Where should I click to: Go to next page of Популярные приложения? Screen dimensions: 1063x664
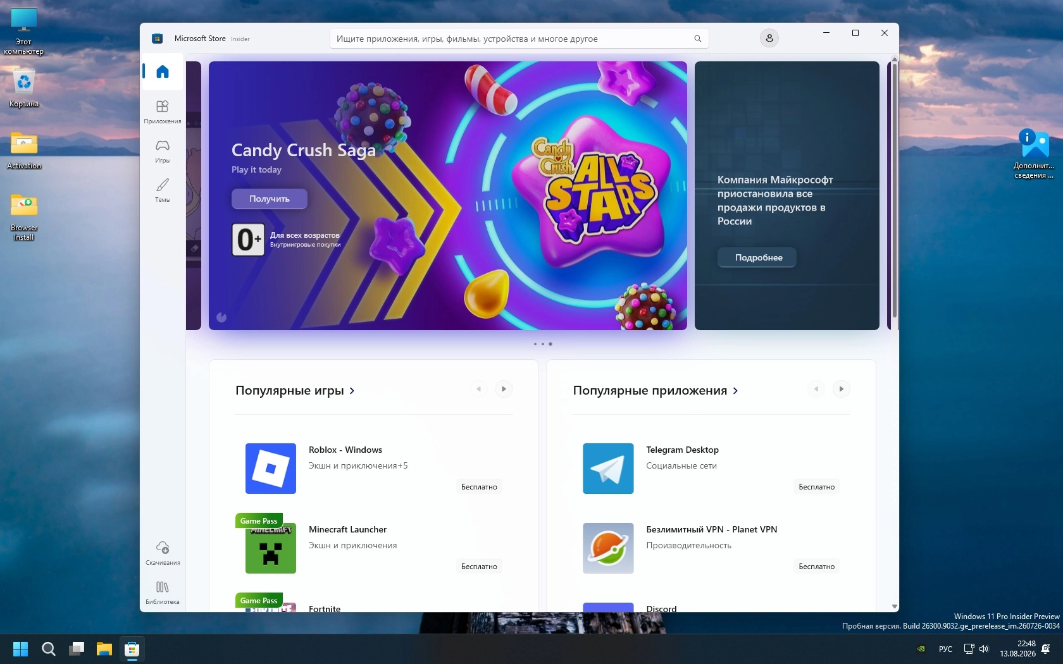pyautogui.click(x=842, y=389)
